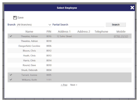Close the Select Employee dialog

[132, 8]
